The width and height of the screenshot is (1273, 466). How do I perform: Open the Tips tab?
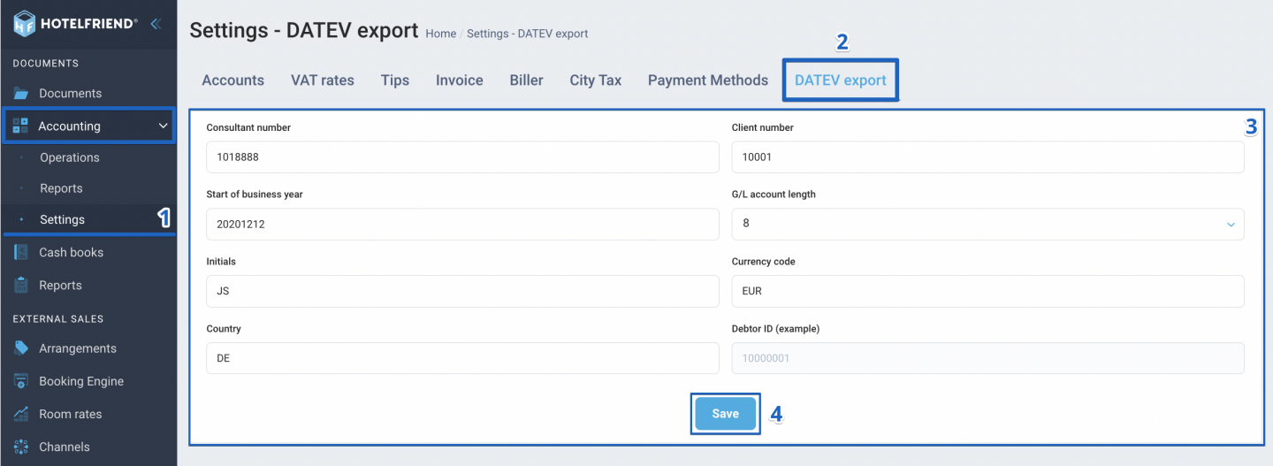(395, 80)
